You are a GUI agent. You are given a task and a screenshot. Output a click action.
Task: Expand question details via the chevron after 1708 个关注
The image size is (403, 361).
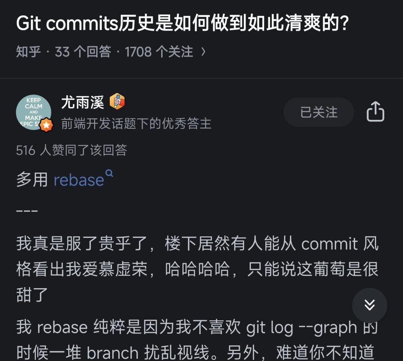[203, 52]
